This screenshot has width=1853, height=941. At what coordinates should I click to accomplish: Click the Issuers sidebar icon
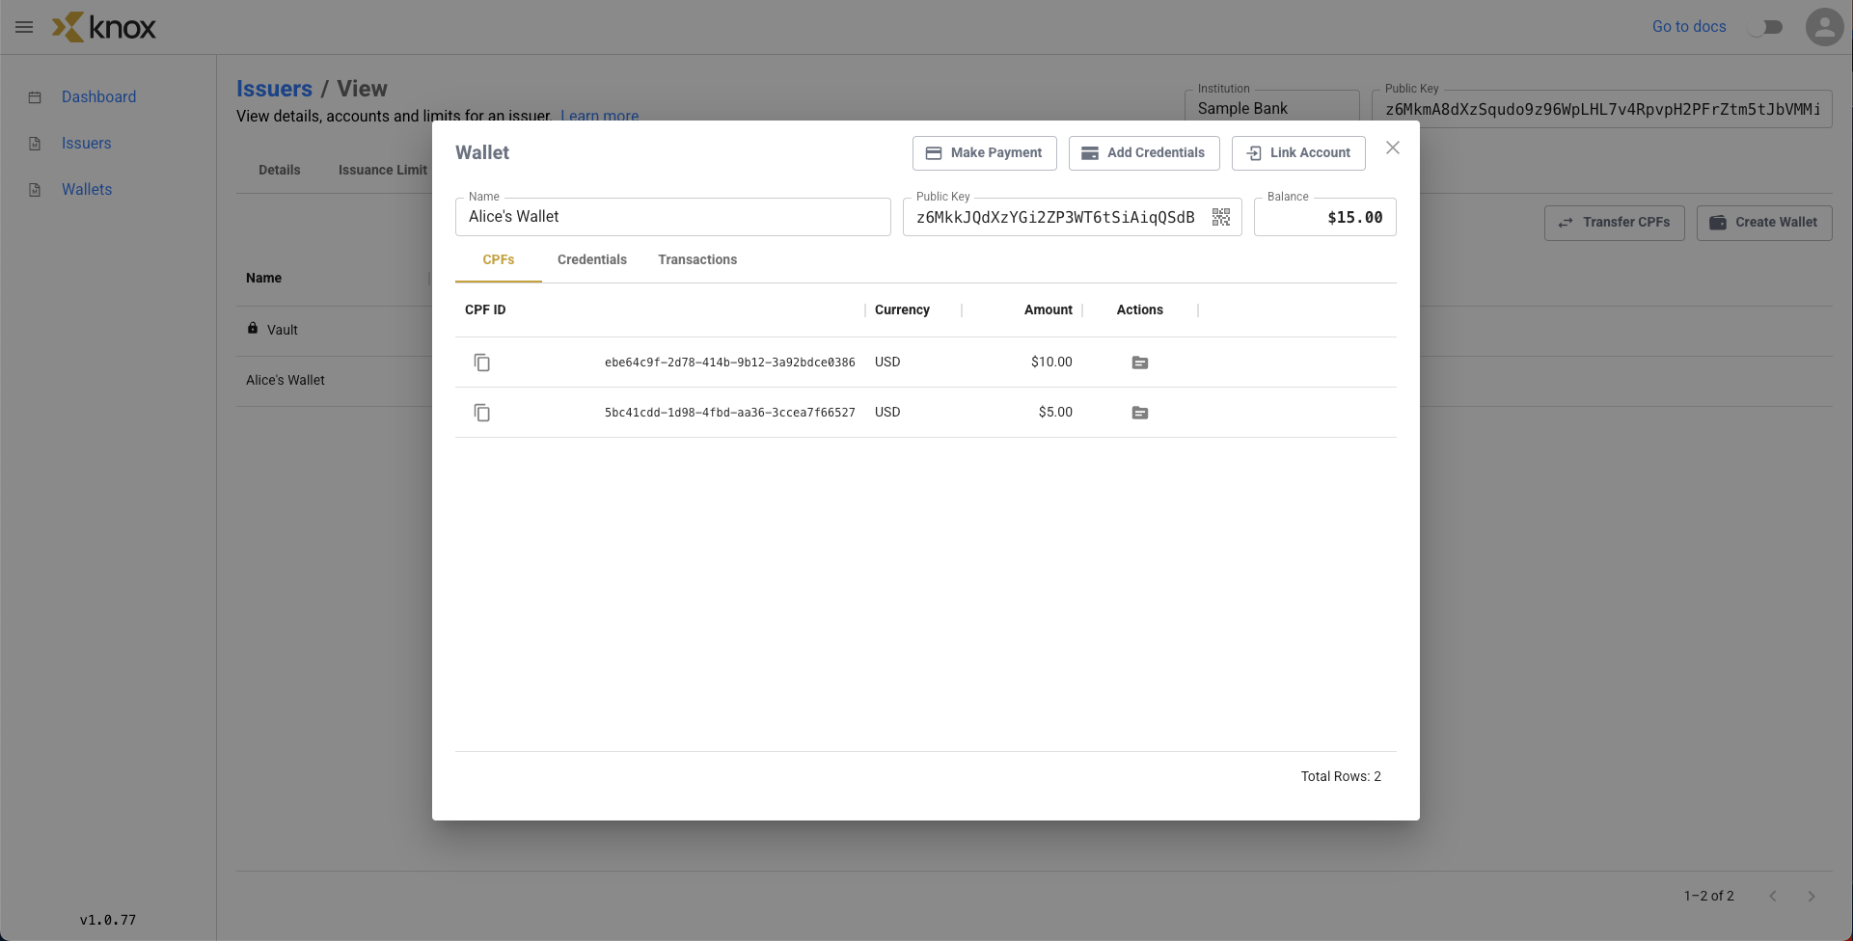[35, 144]
